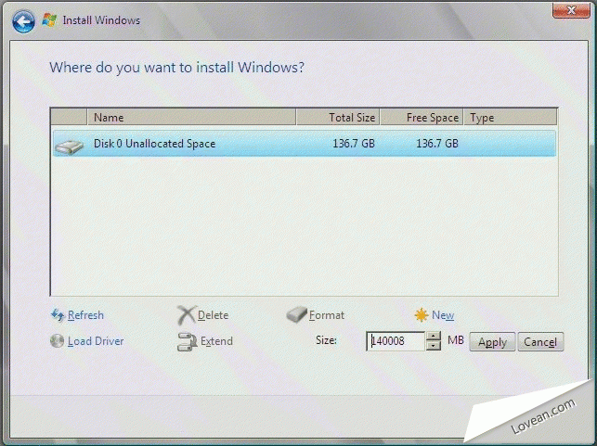Sort by the Type column header
The width and height of the screenshot is (597, 446).
click(511, 117)
